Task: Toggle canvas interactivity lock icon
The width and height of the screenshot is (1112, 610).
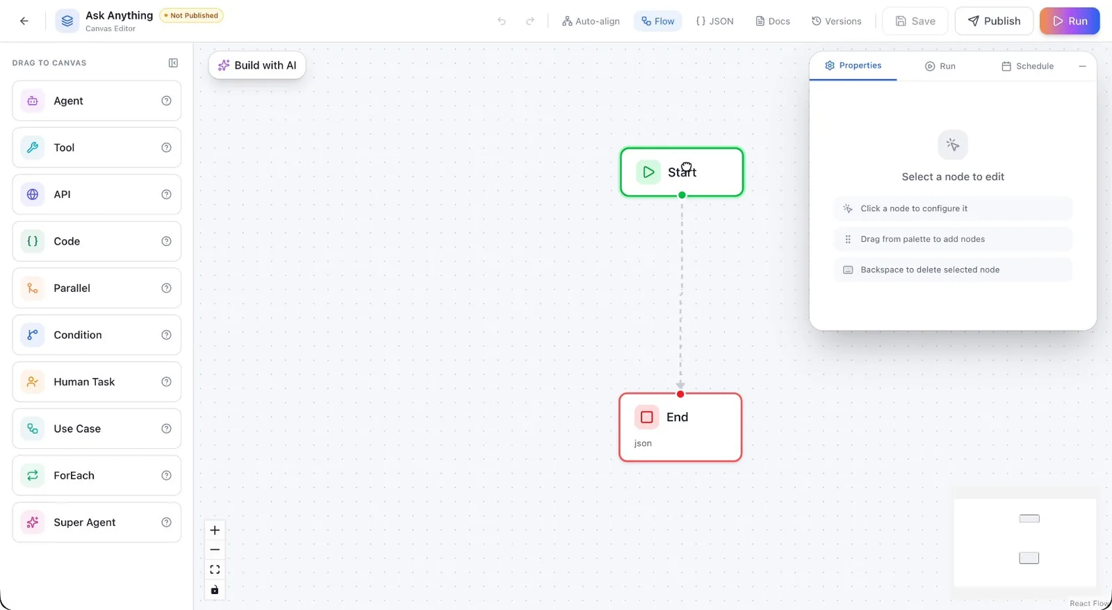Action: coord(215,590)
